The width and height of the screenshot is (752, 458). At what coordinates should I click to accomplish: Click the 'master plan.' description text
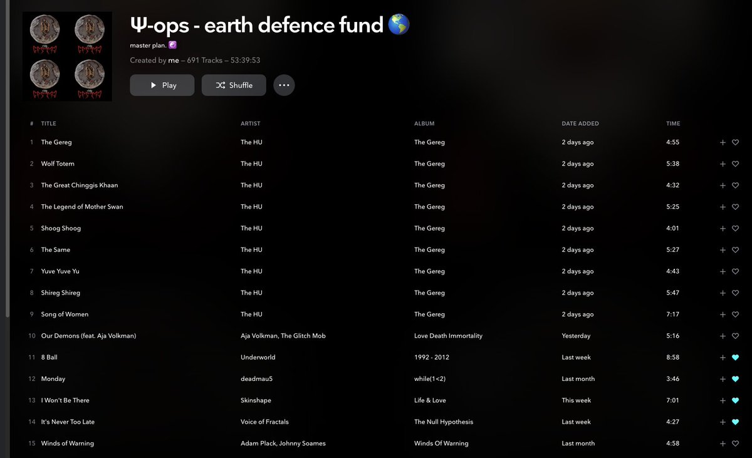pyautogui.click(x=148, y=45)
